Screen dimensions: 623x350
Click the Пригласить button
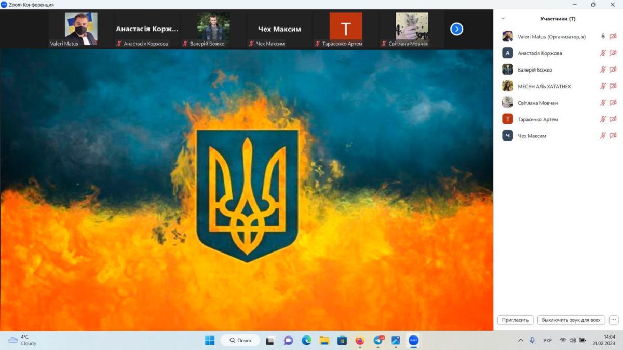515,320
